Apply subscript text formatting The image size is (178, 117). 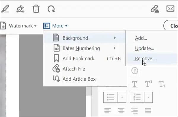point(162,84)
